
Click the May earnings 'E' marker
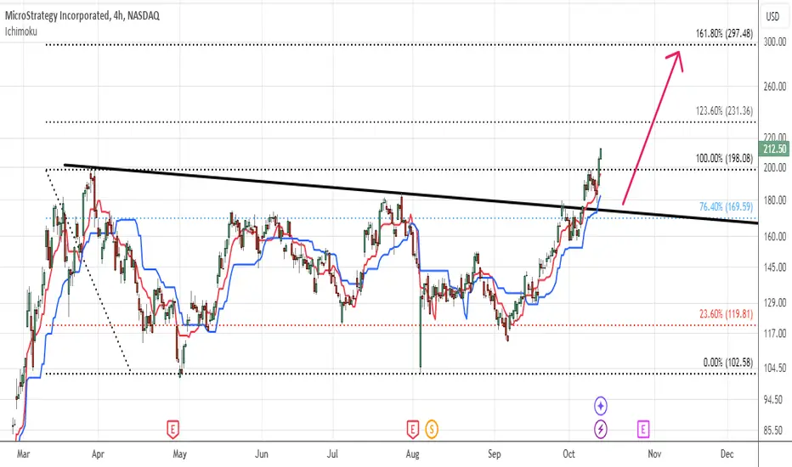[173, 430]
